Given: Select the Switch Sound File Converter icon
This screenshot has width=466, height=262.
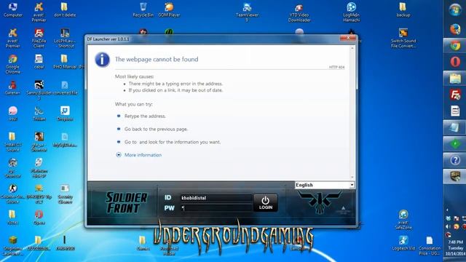Looking at the screenshot, I should tap(403, 38).
